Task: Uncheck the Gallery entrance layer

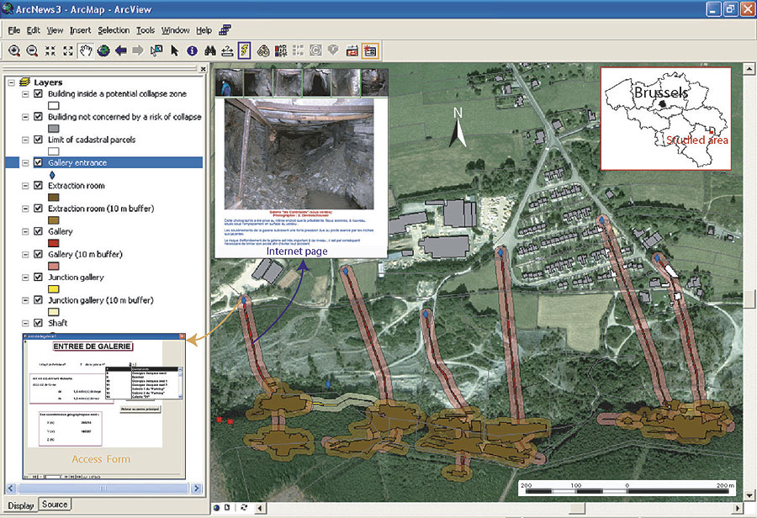Action: coord(38,163)
